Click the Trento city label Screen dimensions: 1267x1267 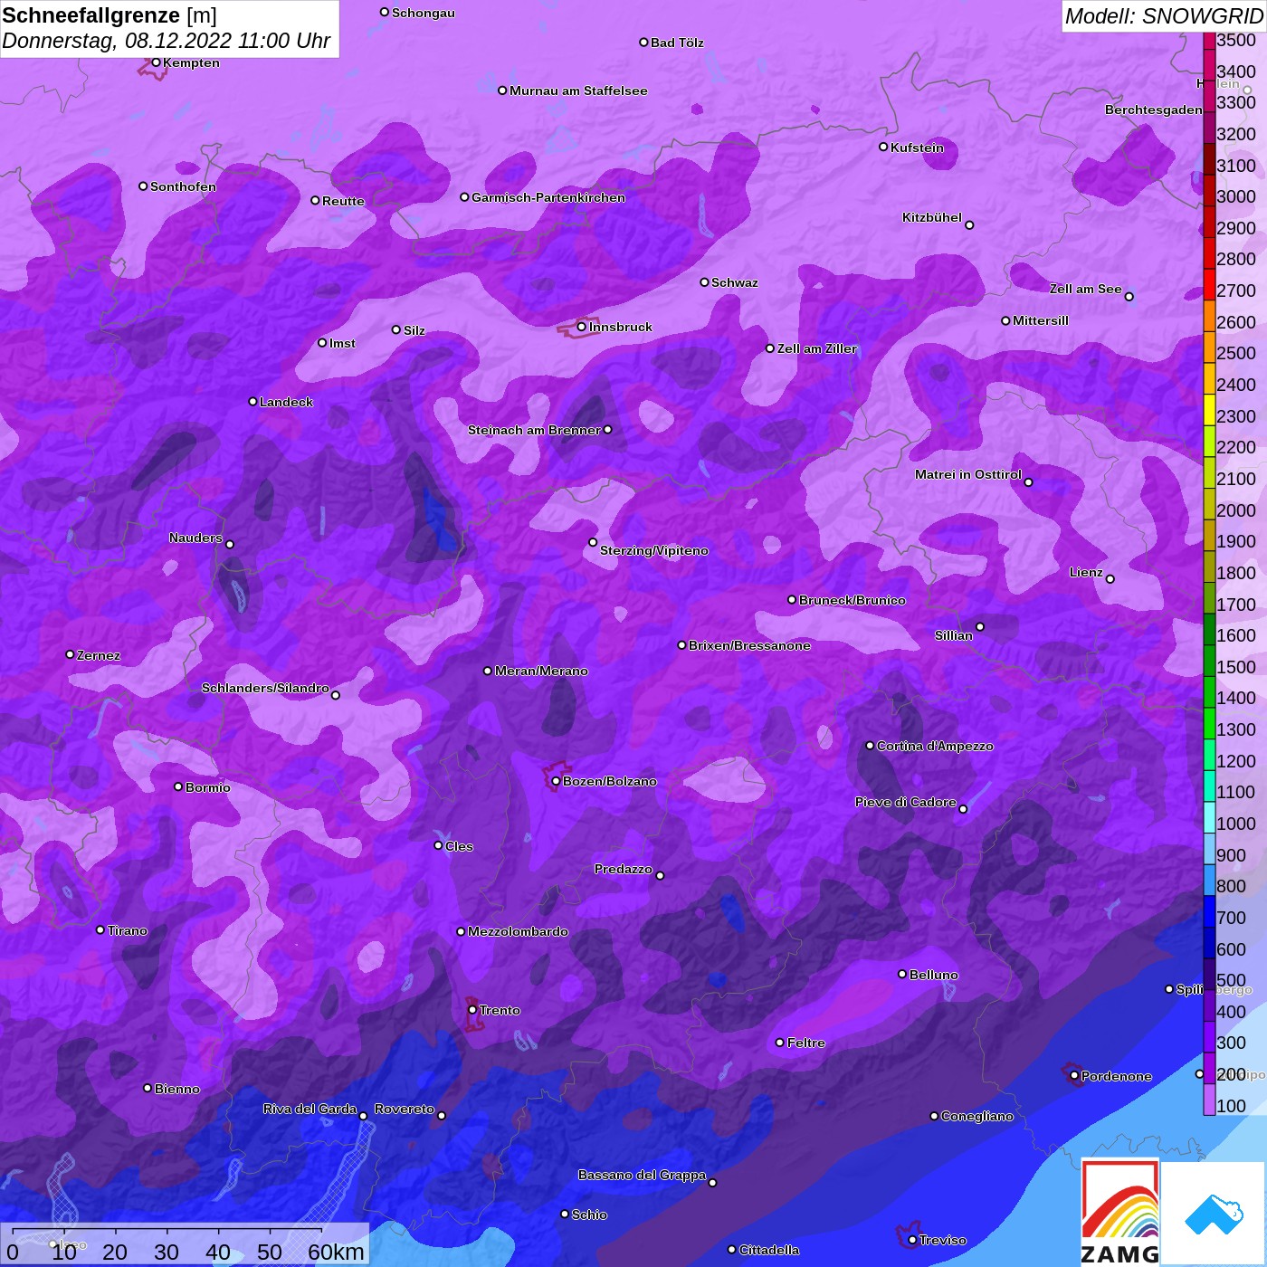tap(500, 1010)
